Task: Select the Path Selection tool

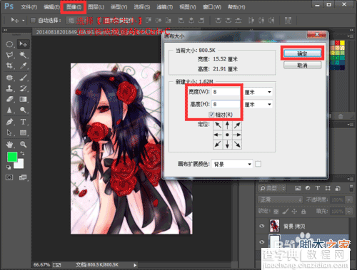Action: pyautogui.click(x=9, y=133)
